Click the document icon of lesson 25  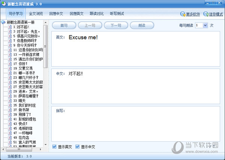[x=10, y=82]
